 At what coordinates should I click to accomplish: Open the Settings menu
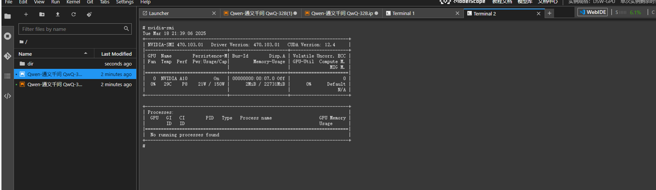click(x=125, y=2)
